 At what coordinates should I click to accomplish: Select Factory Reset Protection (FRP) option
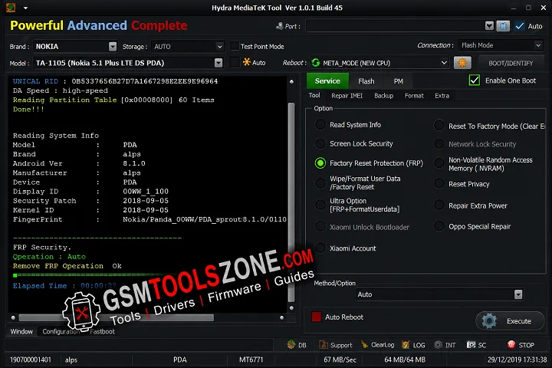click(320, 163)
